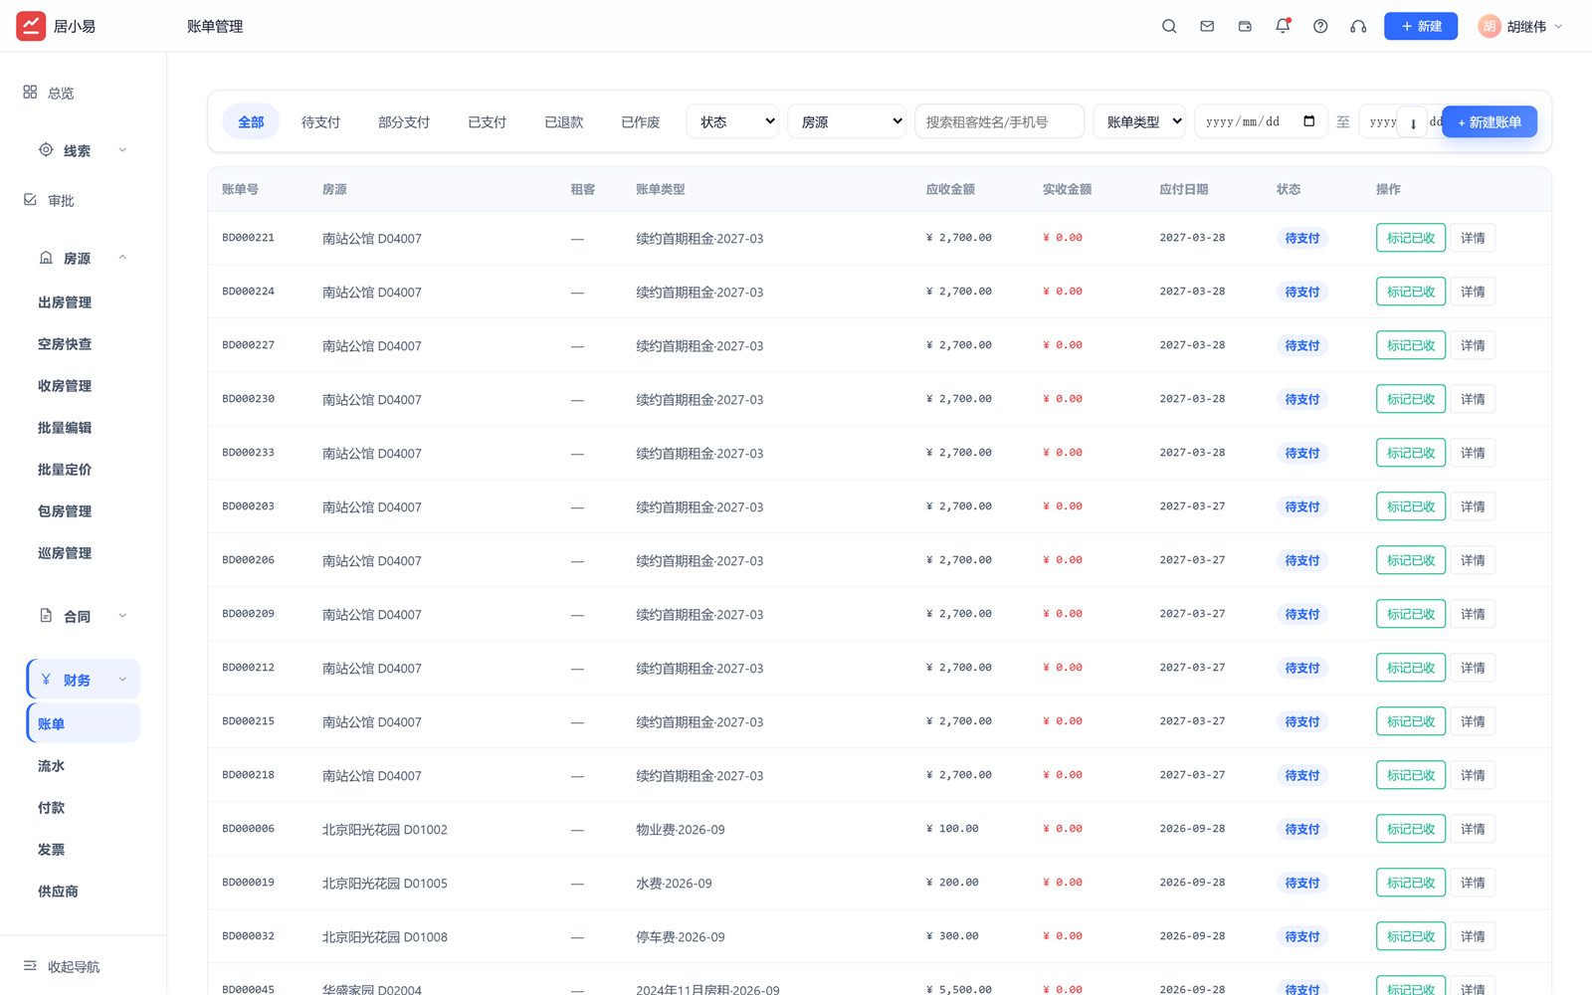Screen dimensions: 1592x995
Task: Click the 新建 button in header
Action: pos(1421,26)
